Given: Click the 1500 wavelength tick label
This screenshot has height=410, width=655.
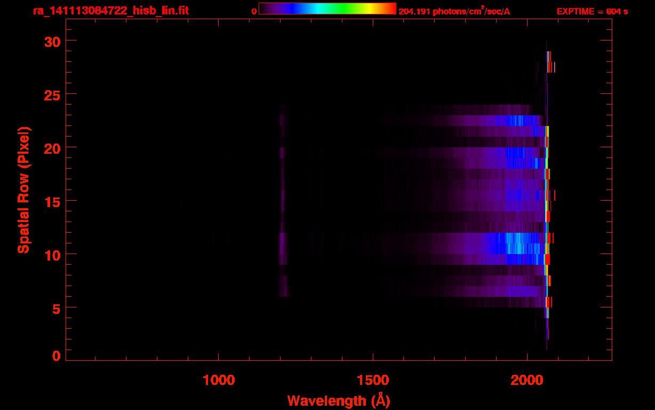Looking at the screenshot, I should [x=373, y=380].
